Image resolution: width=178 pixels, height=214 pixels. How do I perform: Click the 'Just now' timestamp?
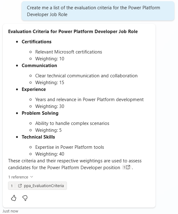10,211
